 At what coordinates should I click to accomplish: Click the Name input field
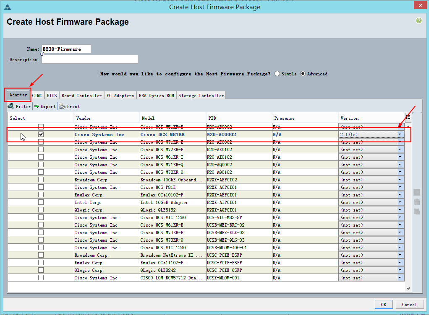[x=66, y=49]
